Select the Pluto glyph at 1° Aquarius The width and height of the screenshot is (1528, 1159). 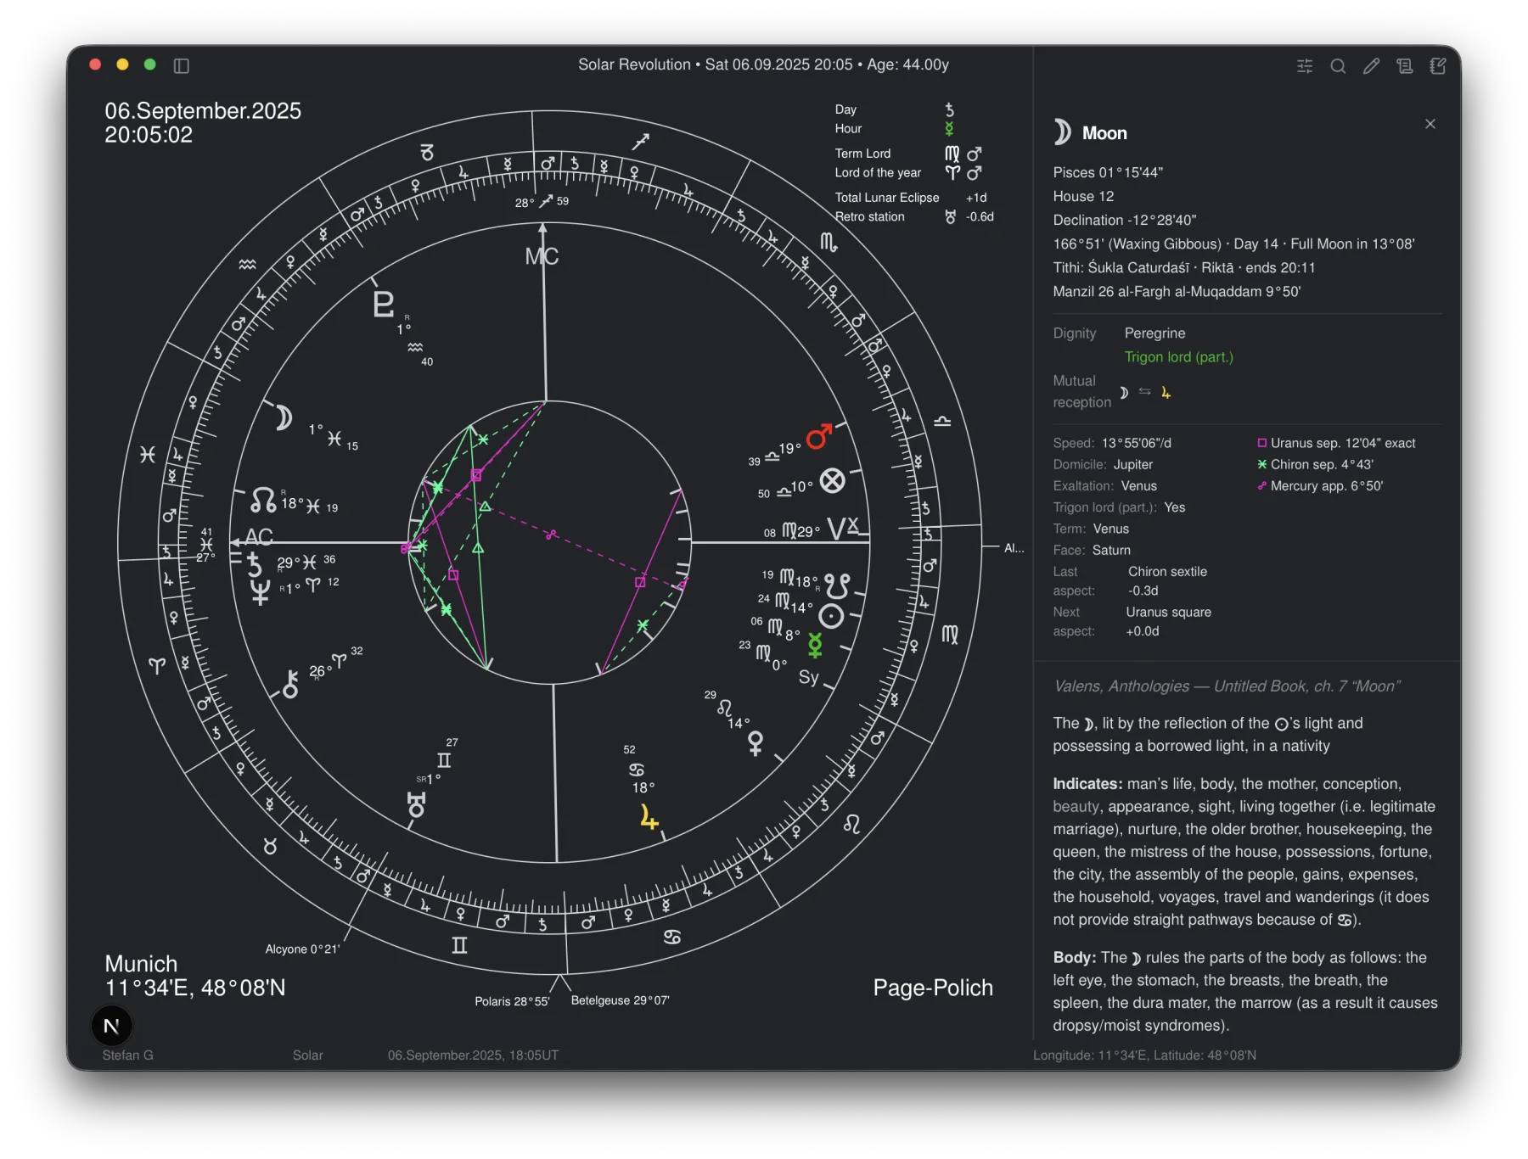(x=384, y=303)
